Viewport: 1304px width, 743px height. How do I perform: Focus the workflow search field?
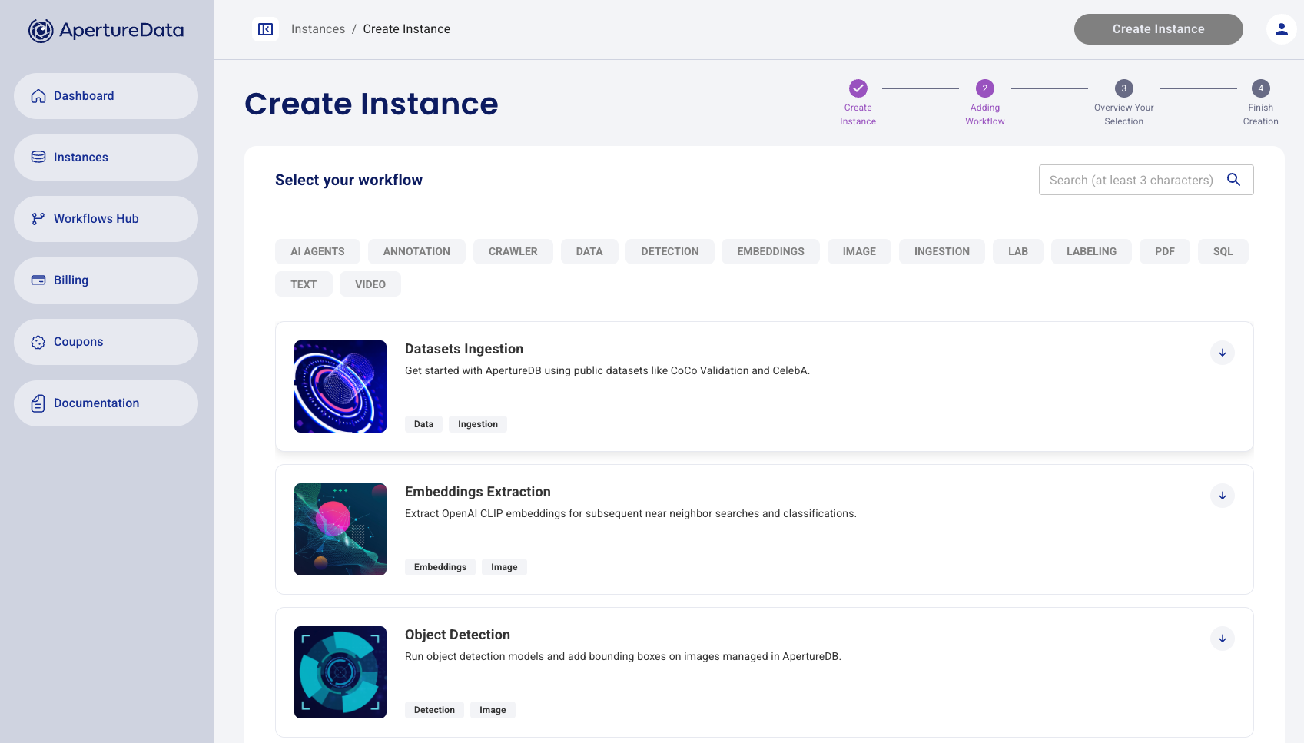1130,180
